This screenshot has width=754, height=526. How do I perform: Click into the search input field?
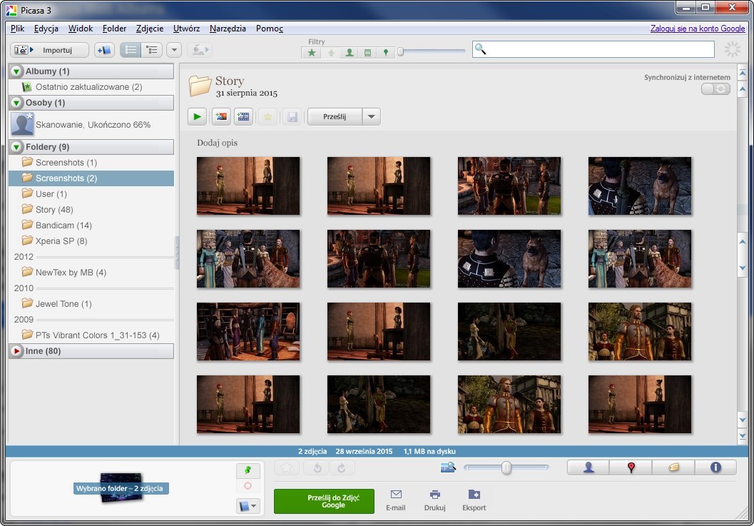[593, 49]
